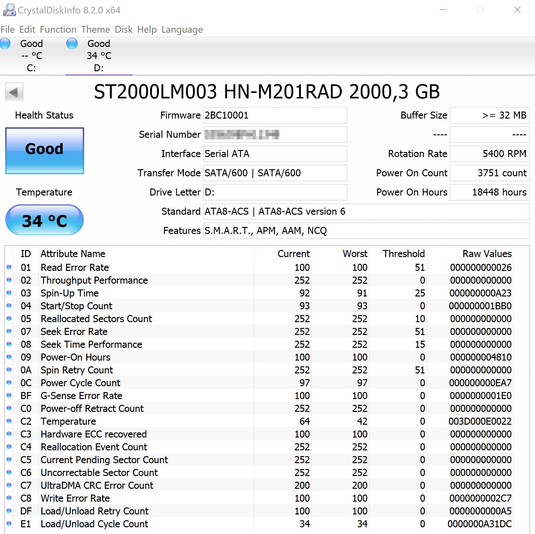The height and width of the screenshot is (534, 535).
Task: Select the C: drive status orb
Action: point(5,43)
